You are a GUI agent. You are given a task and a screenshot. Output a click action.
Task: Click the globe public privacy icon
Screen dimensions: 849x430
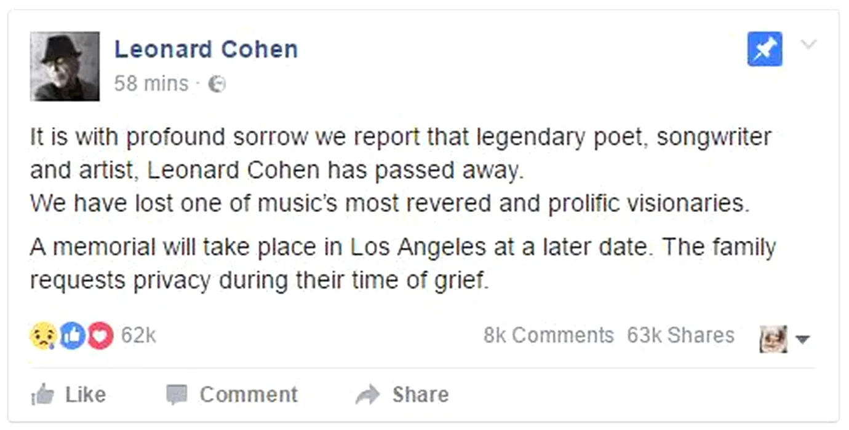[217, 84]
